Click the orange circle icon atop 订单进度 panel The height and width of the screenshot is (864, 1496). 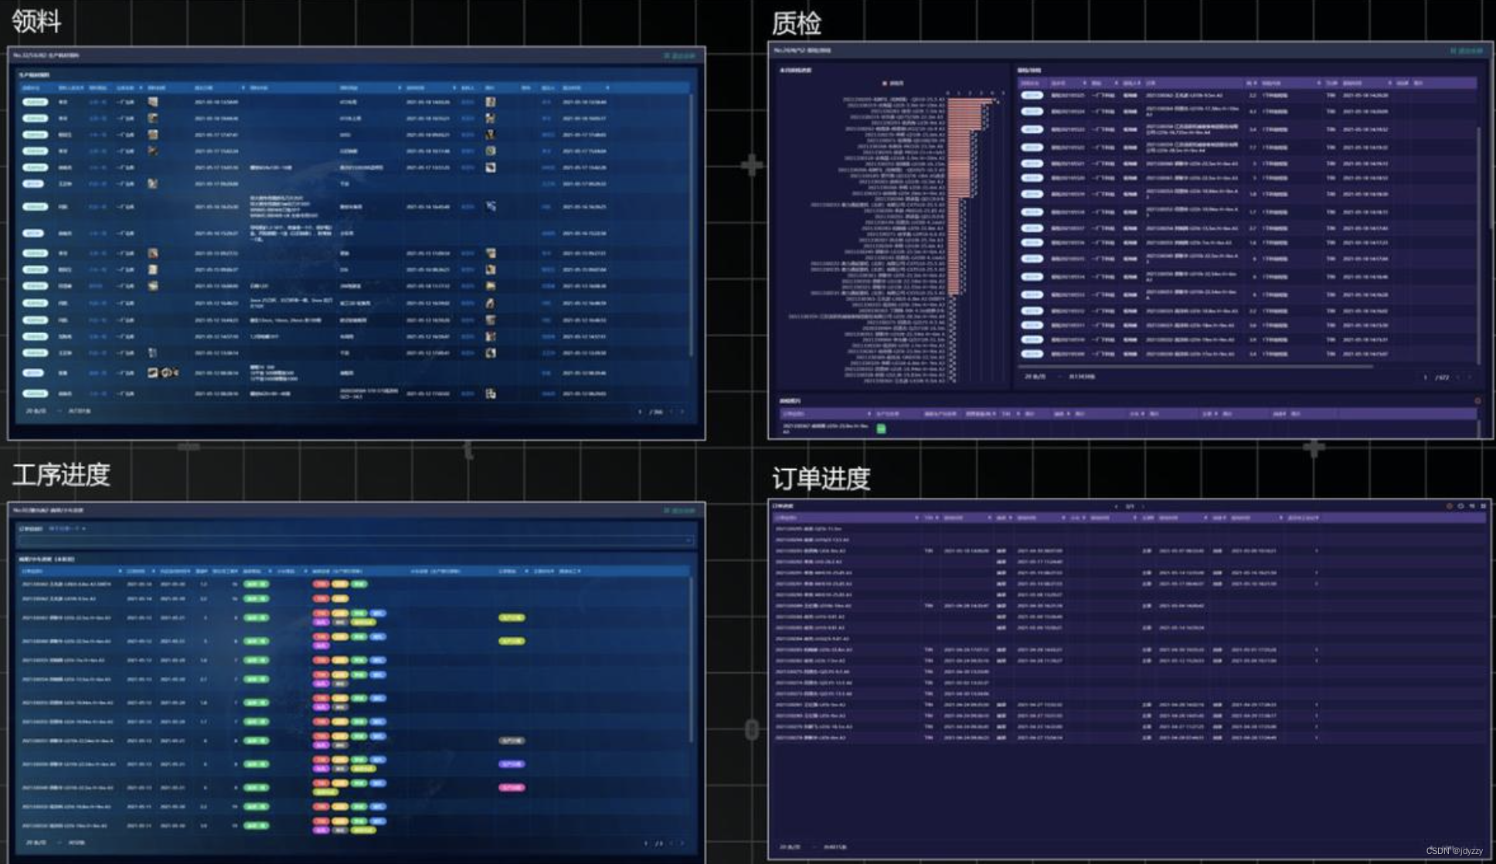coord(1449,506)
